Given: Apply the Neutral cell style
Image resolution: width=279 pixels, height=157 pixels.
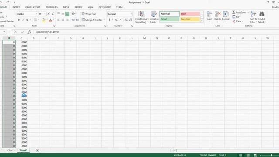Looking at the screenshot, I should [x=190, y=19].
